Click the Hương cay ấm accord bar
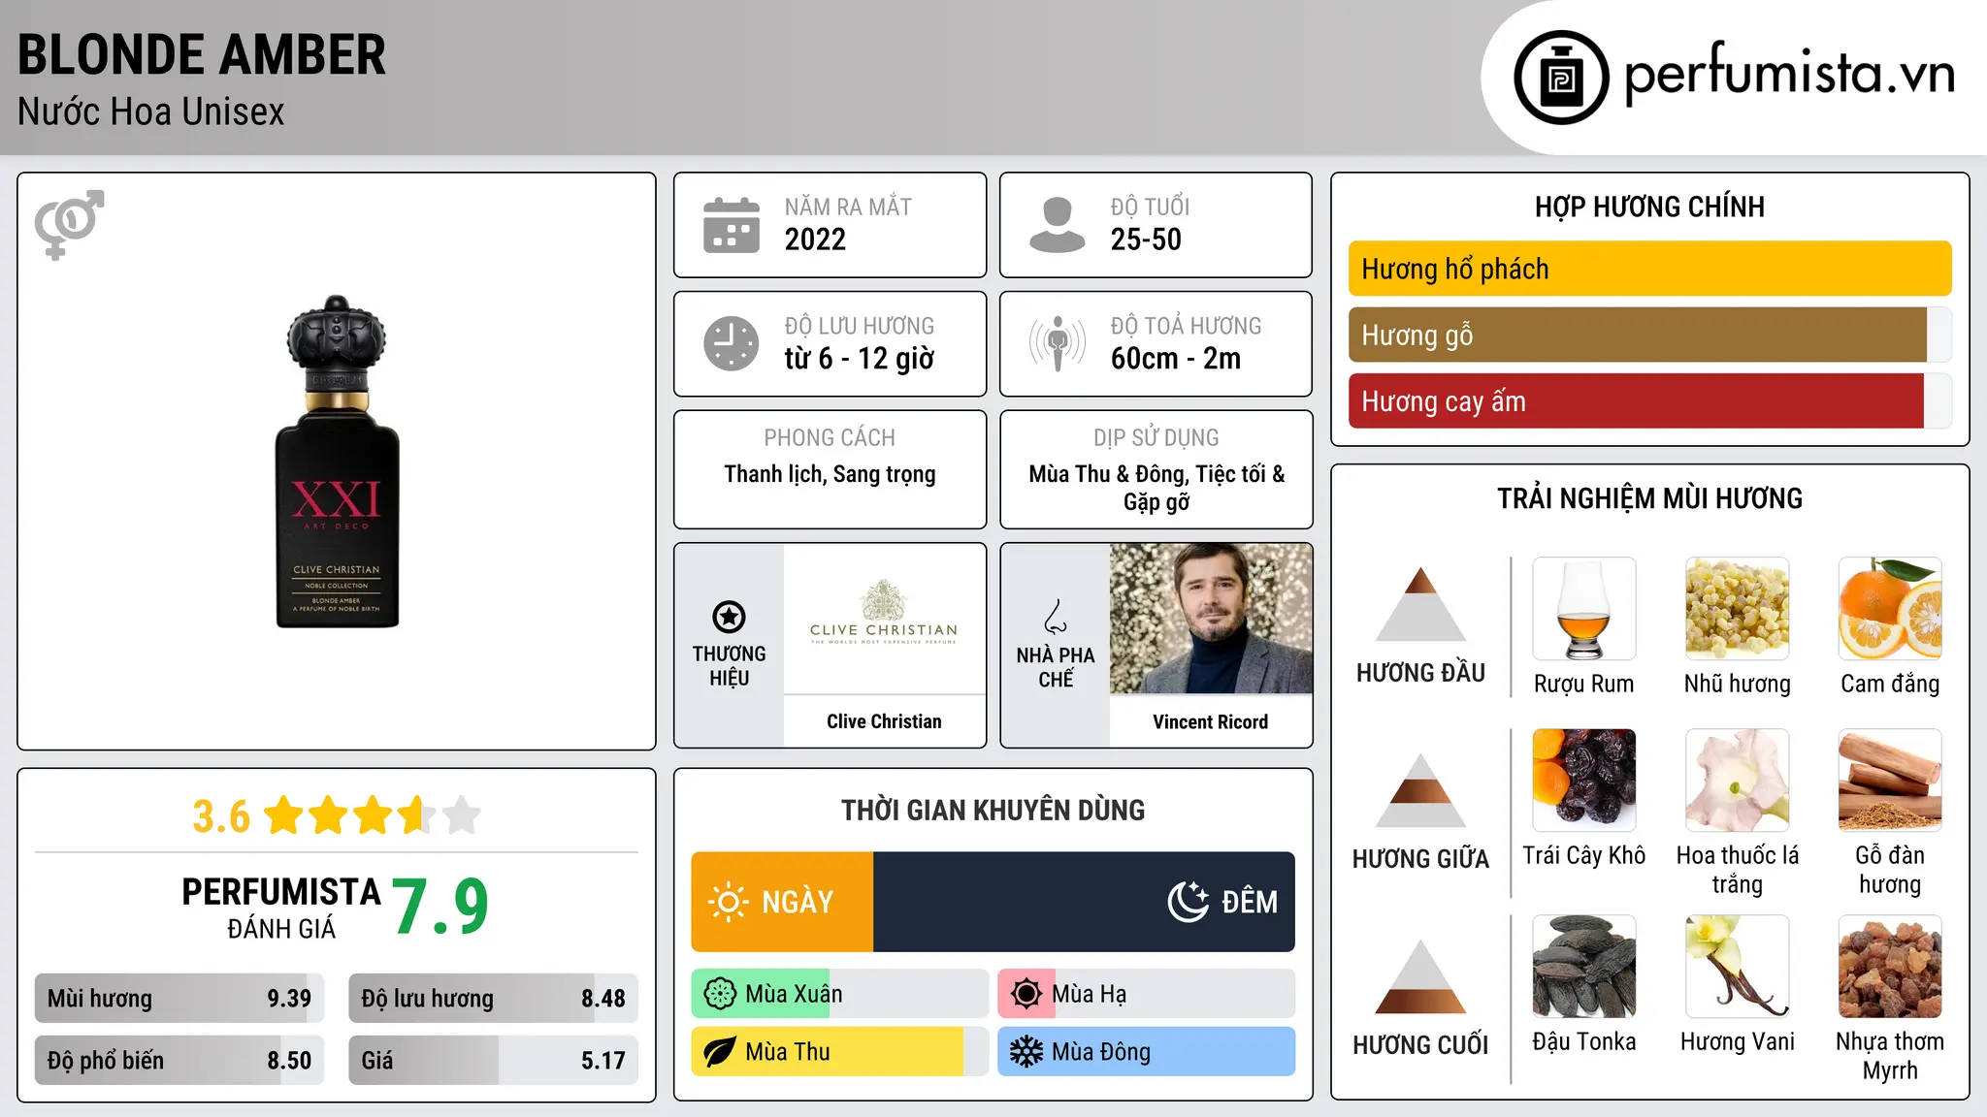Image resolution: width=1987 pixels, height=1117 pixels. 1649,400
